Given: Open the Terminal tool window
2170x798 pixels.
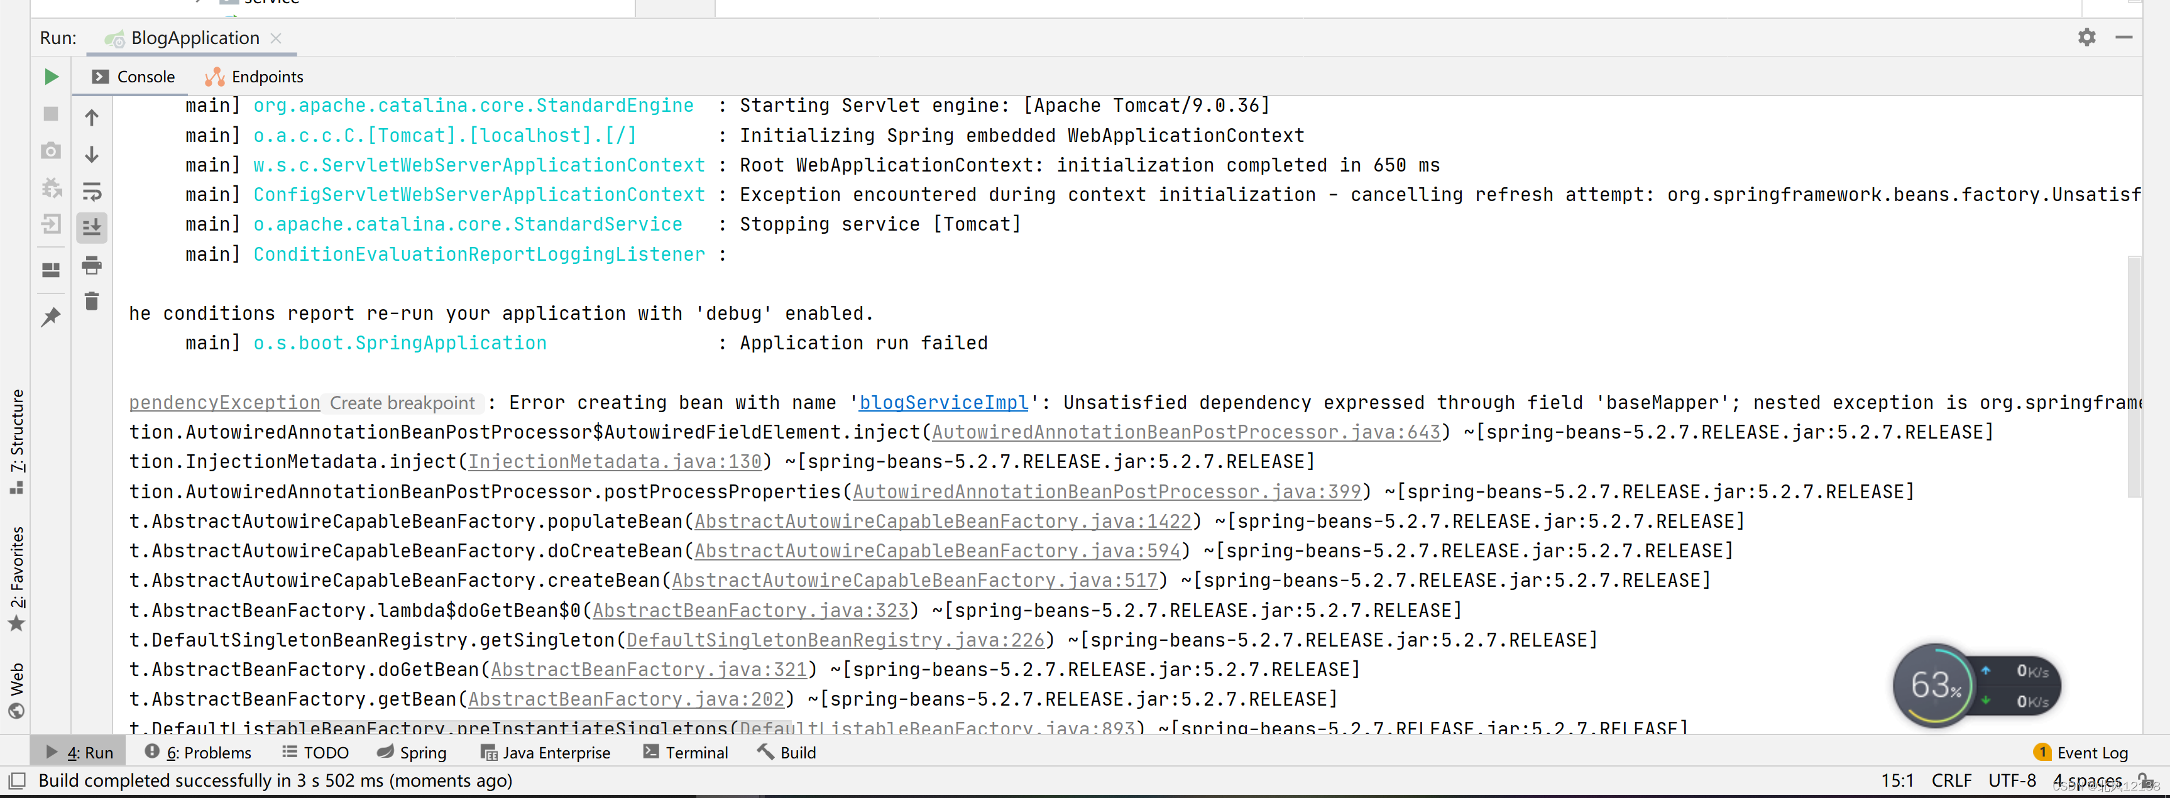Looking at the screenshot, I should (685, 753).
